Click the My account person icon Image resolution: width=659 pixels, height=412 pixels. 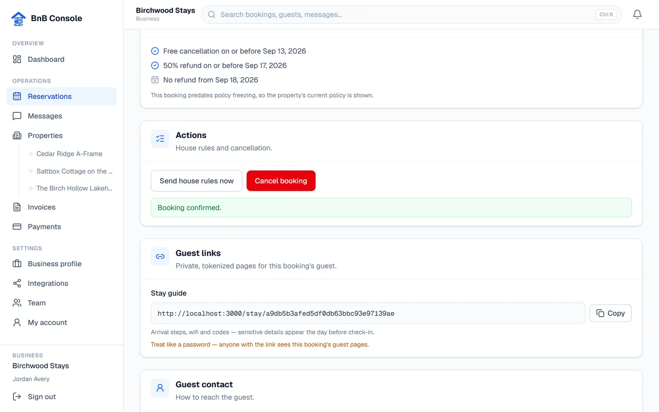coord(17,322)
